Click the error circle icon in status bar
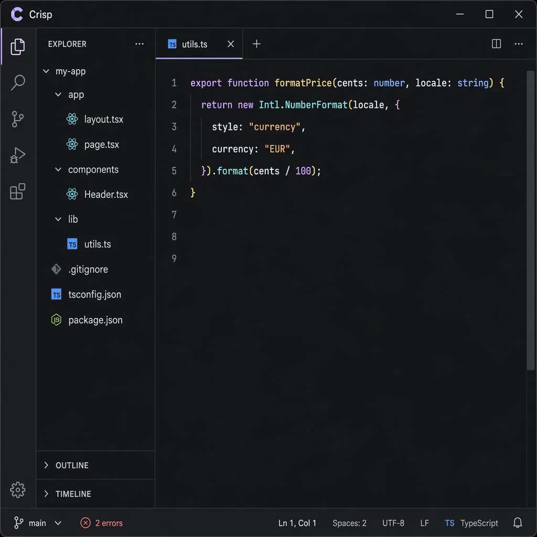Screen dimensions: 537x537 pos(85,523)
